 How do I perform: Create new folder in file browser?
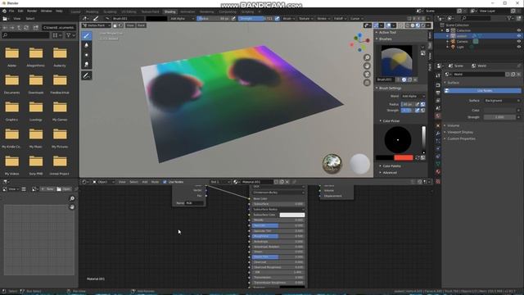[x=36, y=27]
